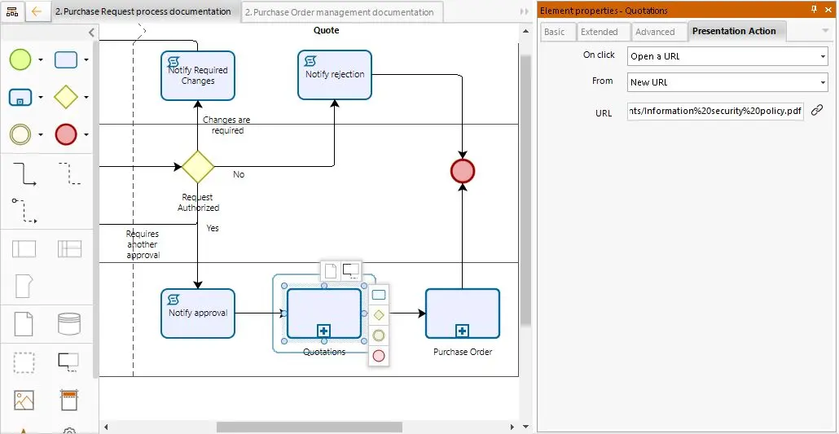Open the properties tab overflow arrow
The image size is (839, 434).
click(x=824, y=31)
